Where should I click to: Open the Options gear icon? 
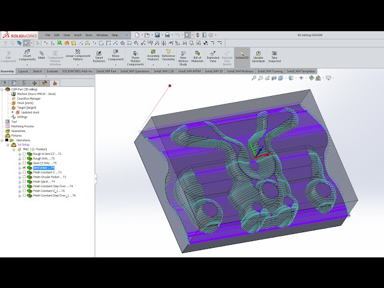(211, 35)
